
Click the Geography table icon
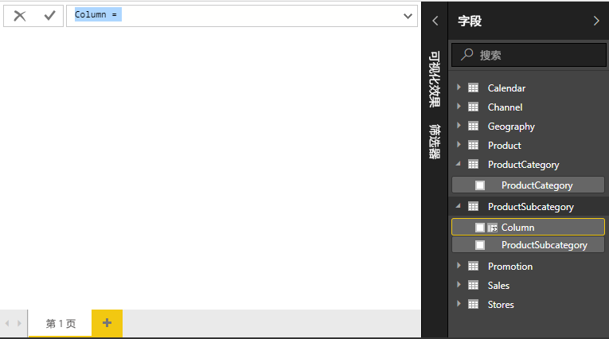click(473, 127)
